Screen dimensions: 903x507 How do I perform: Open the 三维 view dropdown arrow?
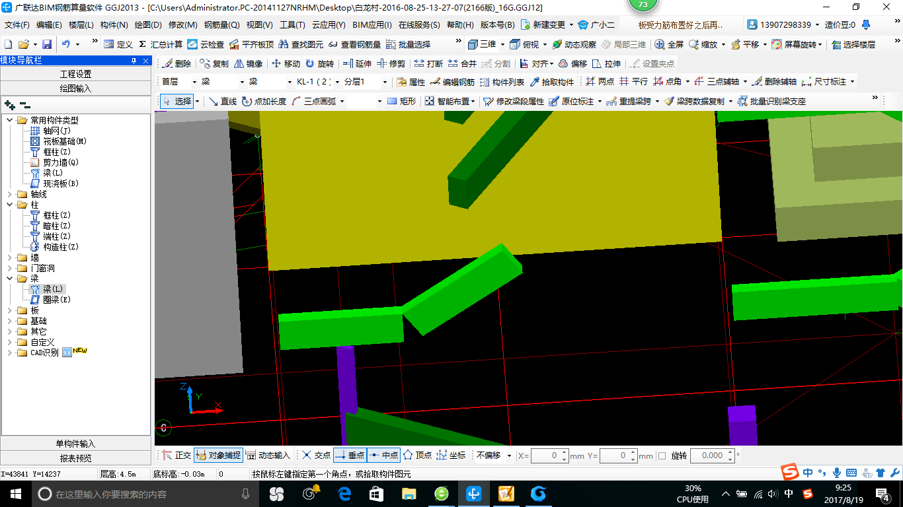tap(502, 44)
